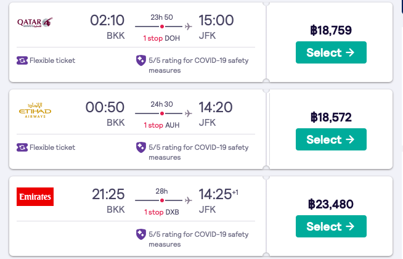This screenshot has width=403, height=259.
Task: Select the ฿18,572 Etihad flight
Action: [x=331, y=139]
